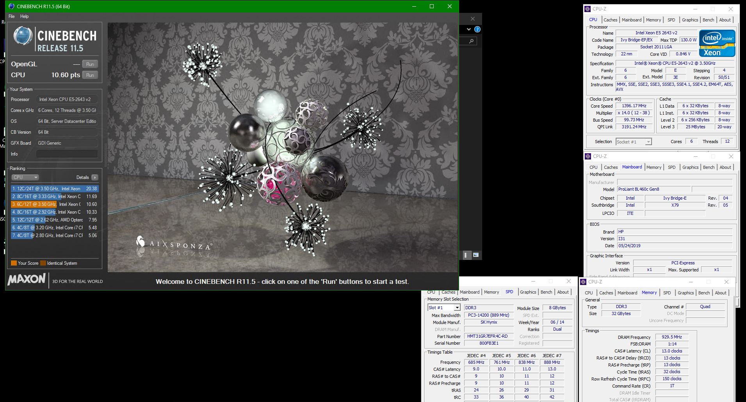Open Graphics tab in CPU-Z Processor window

[690, 20]
